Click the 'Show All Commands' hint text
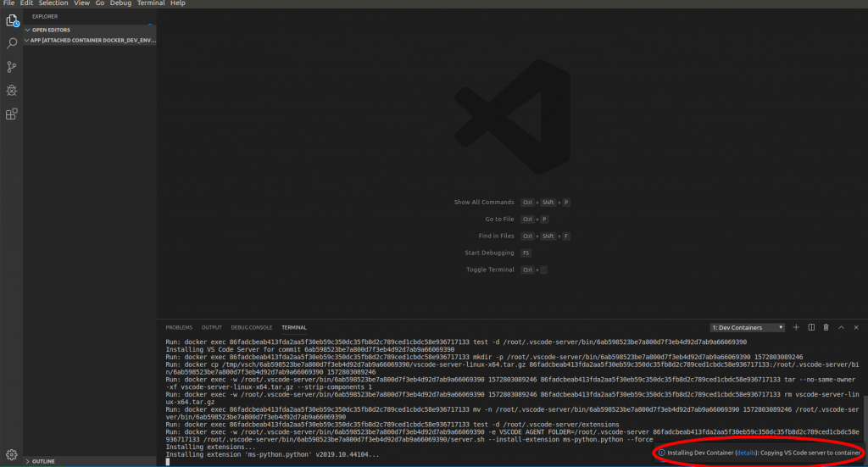Image resolution: width=868 pixels, height=467 pixels. (x=484, y=203)
